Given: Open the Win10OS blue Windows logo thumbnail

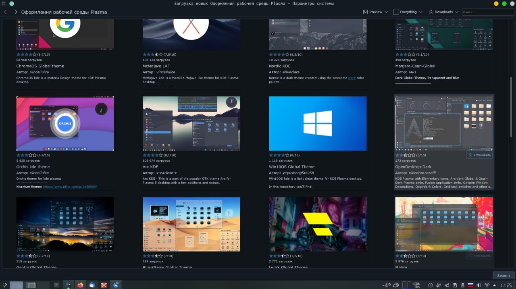Looking at the screenshot, I should point(318,123).
